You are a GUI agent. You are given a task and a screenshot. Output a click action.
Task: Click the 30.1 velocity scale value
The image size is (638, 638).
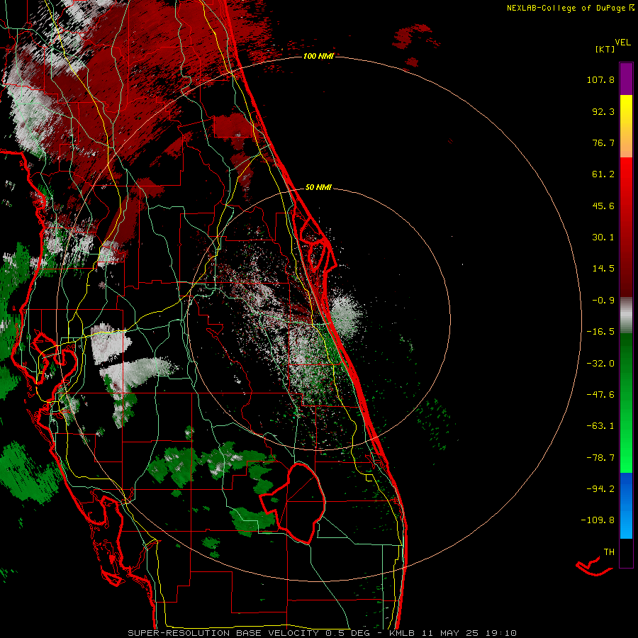[x=603, y=237]
